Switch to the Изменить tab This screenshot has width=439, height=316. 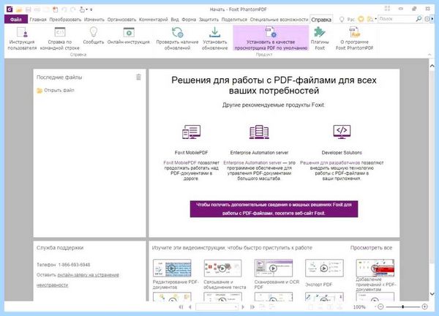94,19
